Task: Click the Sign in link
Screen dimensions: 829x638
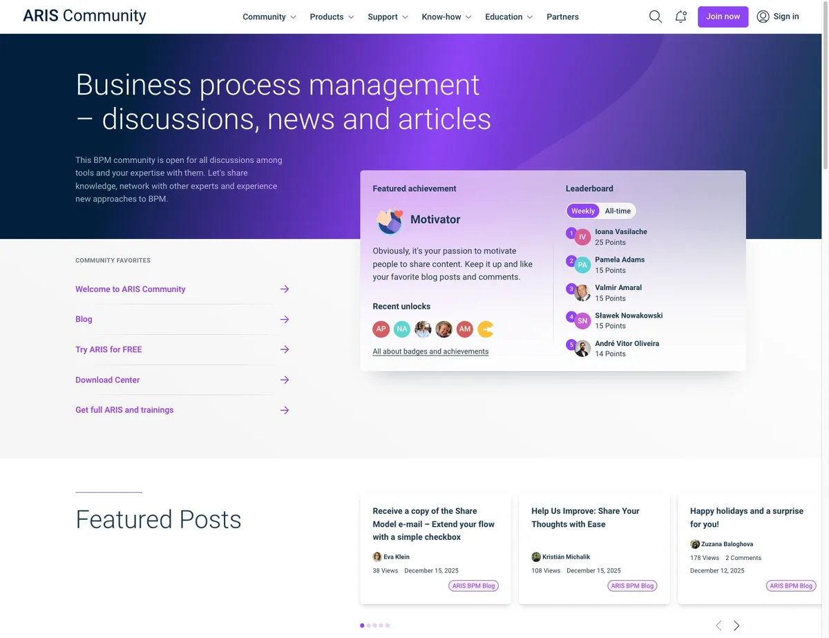Action: coord(786,17)
